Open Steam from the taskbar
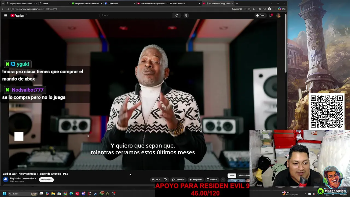This screenshot has height=197, width=350. pyautogui.click(x=95, y=194)
